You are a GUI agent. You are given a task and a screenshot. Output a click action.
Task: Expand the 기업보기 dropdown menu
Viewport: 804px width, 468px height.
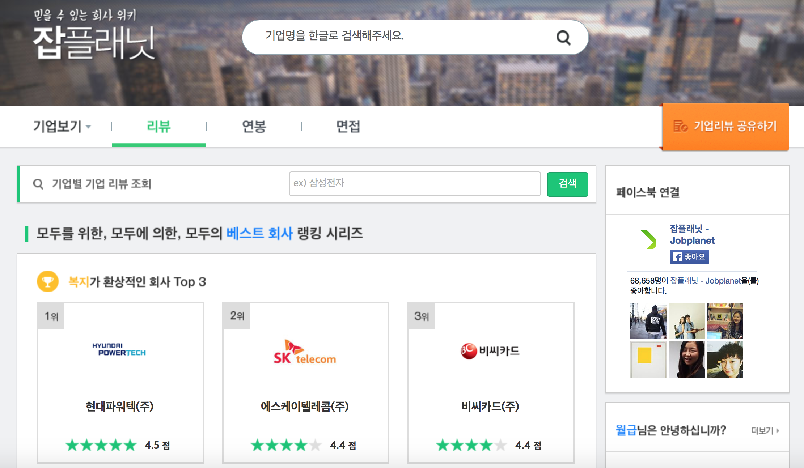point(62,126)
